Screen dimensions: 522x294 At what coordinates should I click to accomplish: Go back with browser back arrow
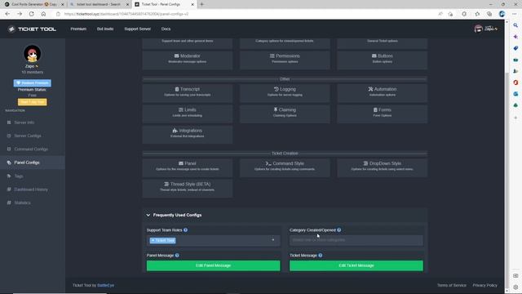(x=7, y=14)
